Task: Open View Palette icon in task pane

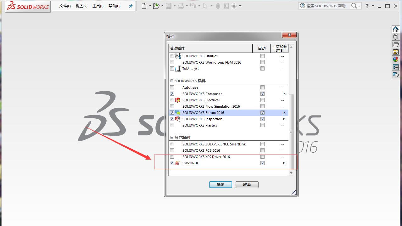Action: click(x=396, y=52)
